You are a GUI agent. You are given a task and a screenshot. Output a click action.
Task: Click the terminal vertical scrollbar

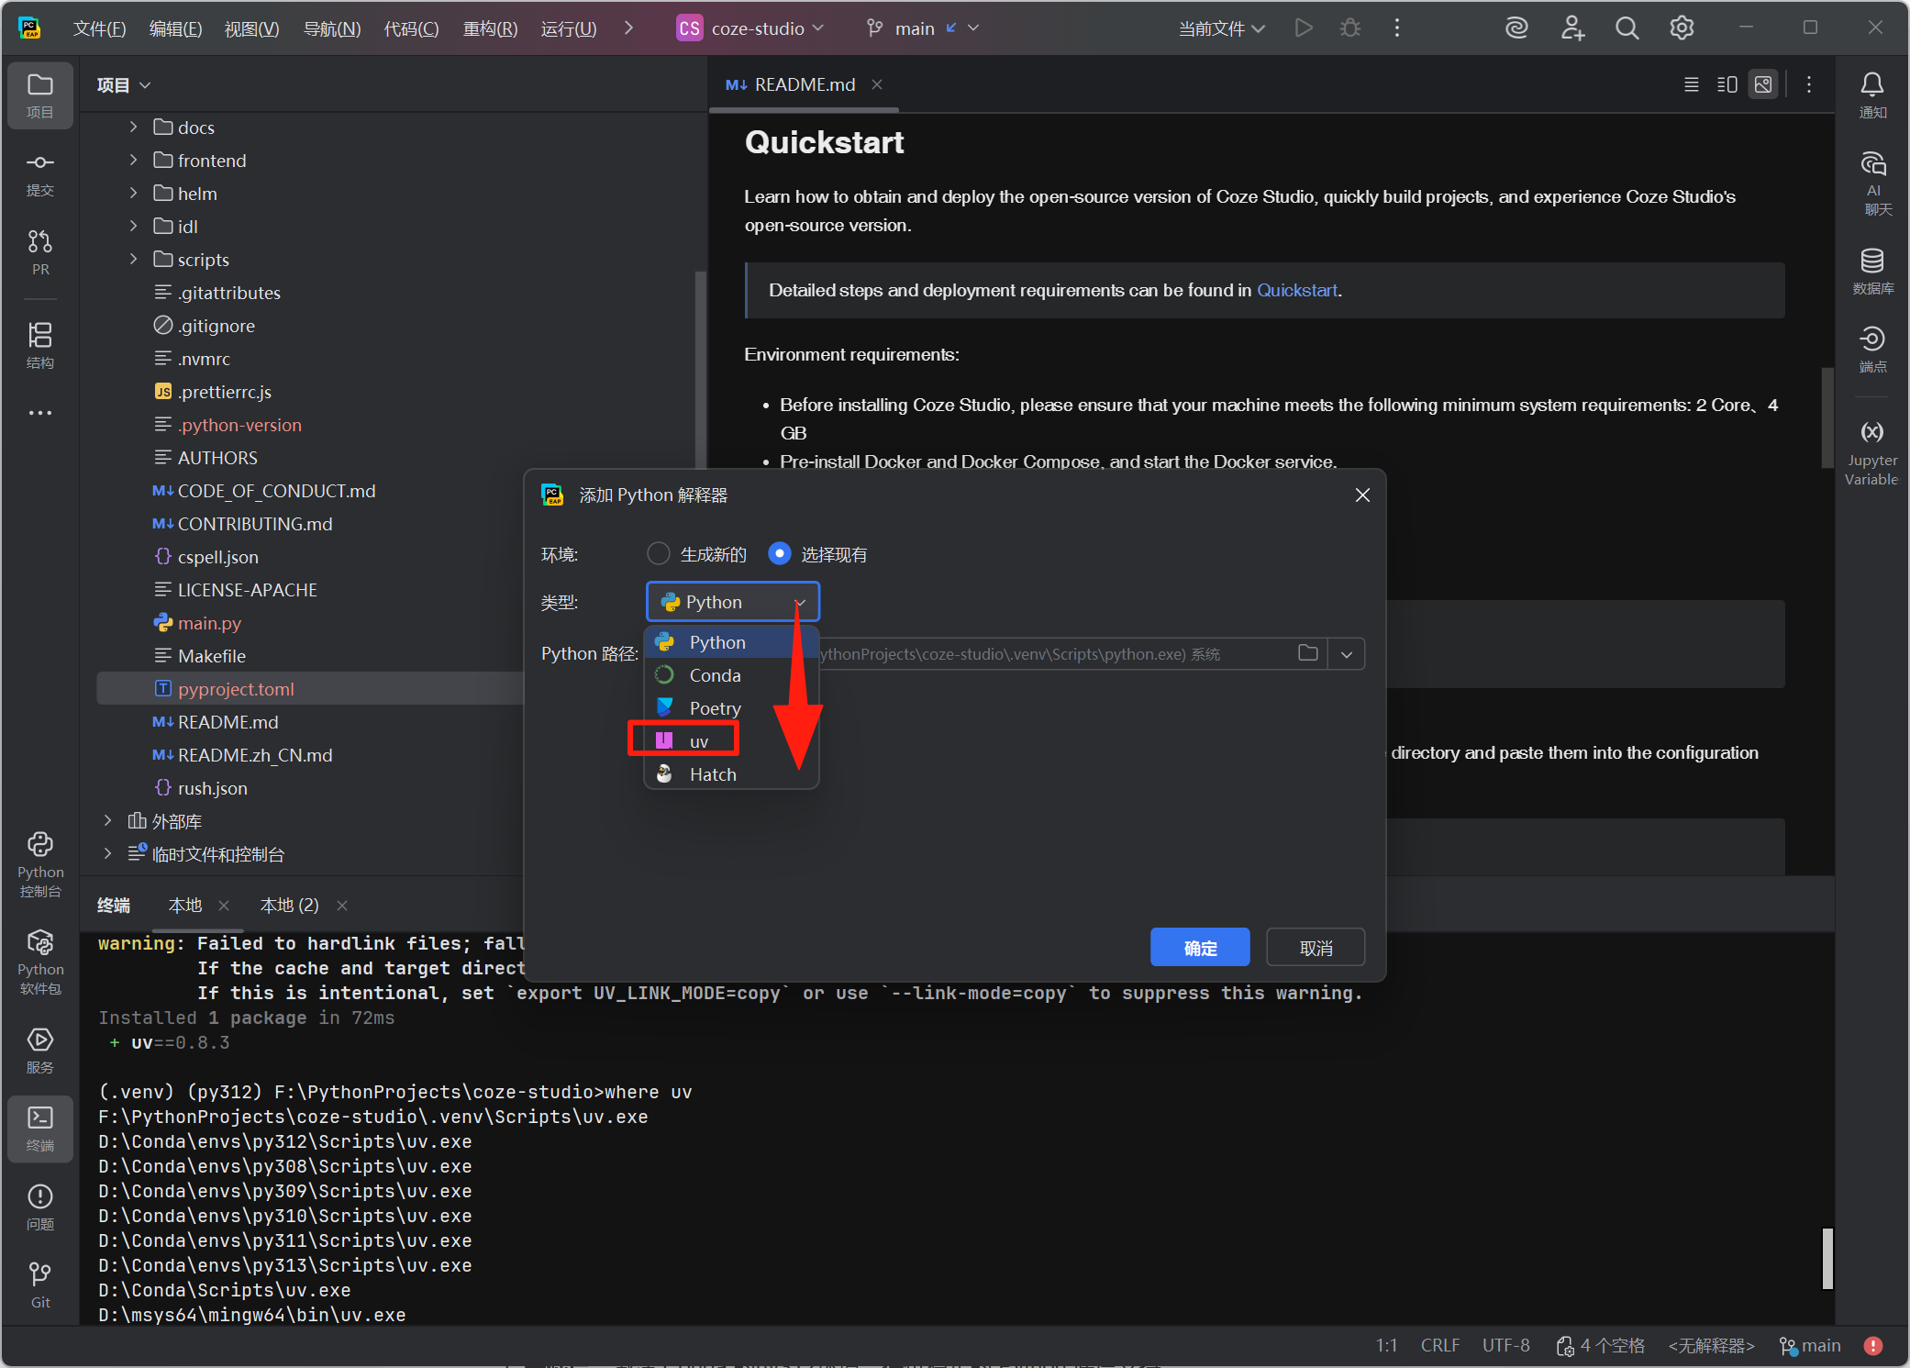[1827, 1258]
